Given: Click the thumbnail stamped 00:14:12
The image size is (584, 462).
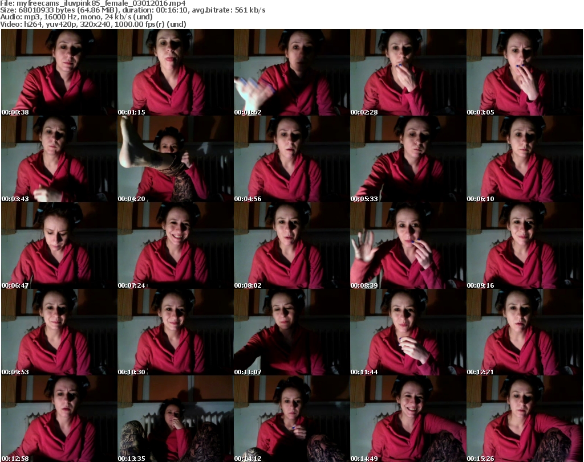Looking at the screenshot, I should (x=292, y=419).
